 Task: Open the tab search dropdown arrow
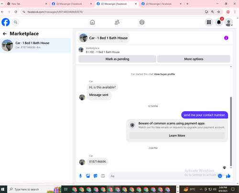pyautogui.click(x=2, y=4)
